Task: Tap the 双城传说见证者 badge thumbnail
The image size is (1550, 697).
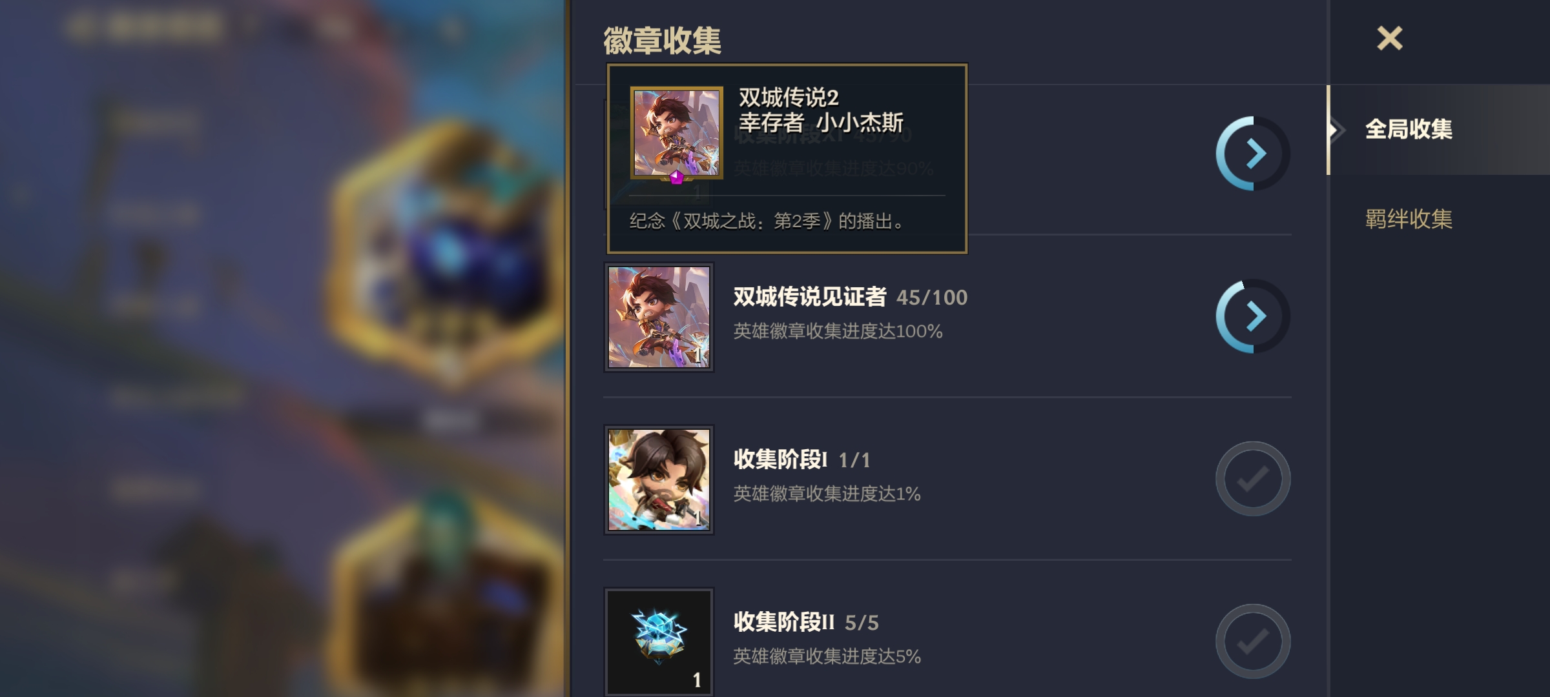Action: point(659,317)
